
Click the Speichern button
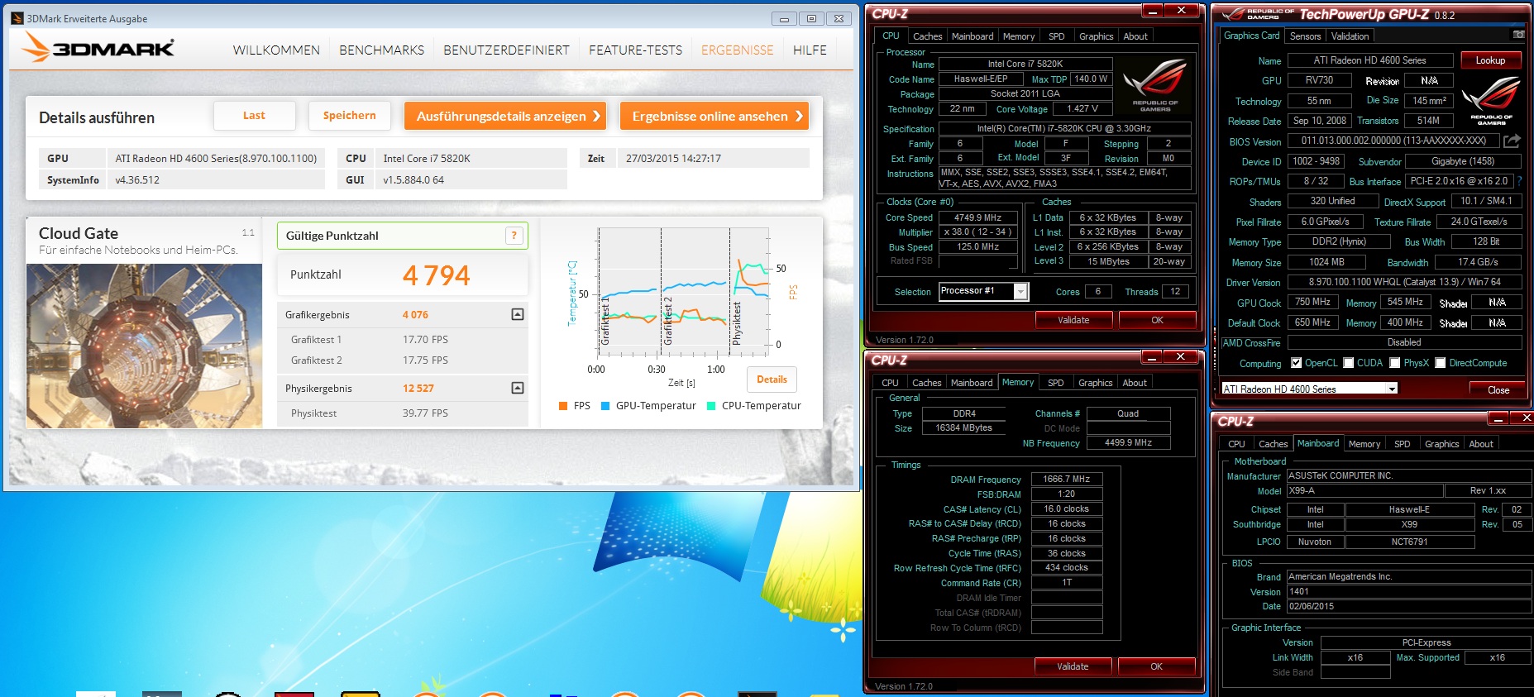coord(349,116)
